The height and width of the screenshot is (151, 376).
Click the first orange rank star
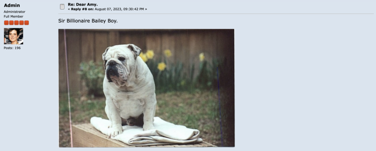click(x=6, y=23)
